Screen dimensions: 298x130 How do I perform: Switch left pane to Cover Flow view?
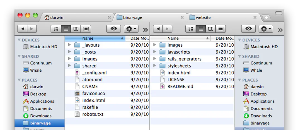point(86,29)
